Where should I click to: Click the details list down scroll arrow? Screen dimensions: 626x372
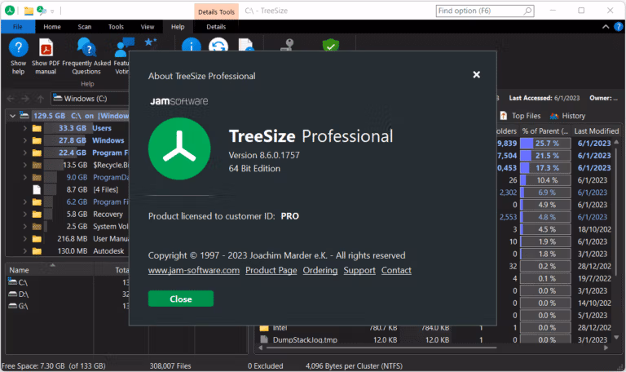(x=617, y=338)
